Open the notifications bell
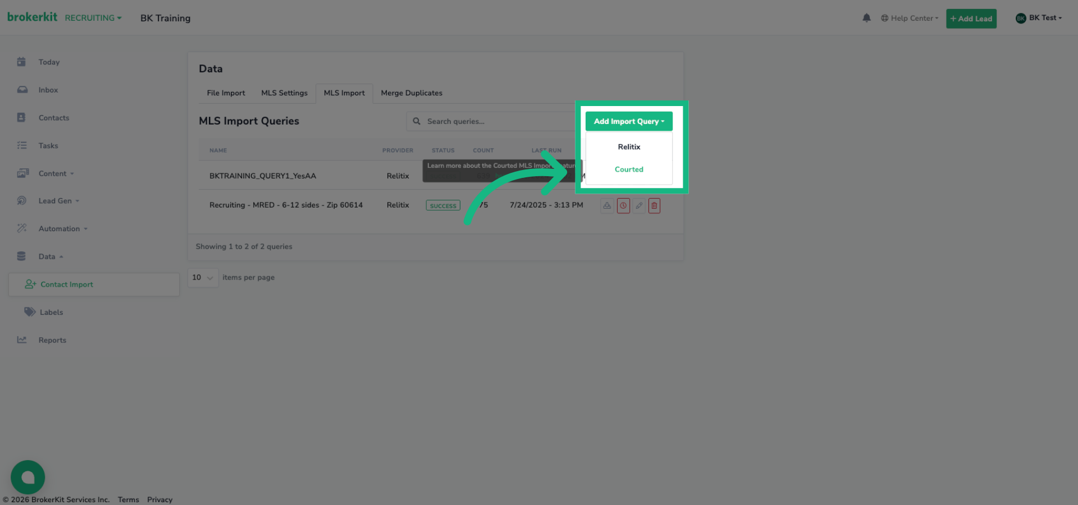1078x505 pixels. pyautogui.click(x=866, y=18)
